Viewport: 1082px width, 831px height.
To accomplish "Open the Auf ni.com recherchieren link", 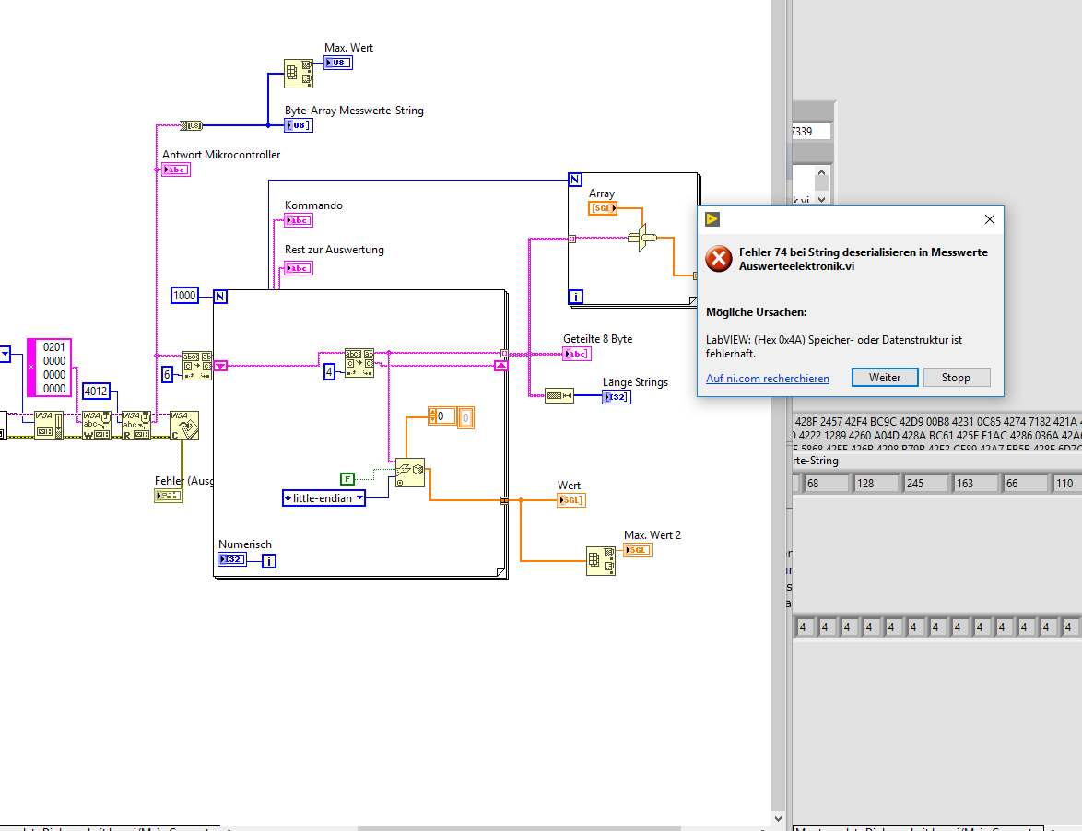I will click(x=768, y=378).
